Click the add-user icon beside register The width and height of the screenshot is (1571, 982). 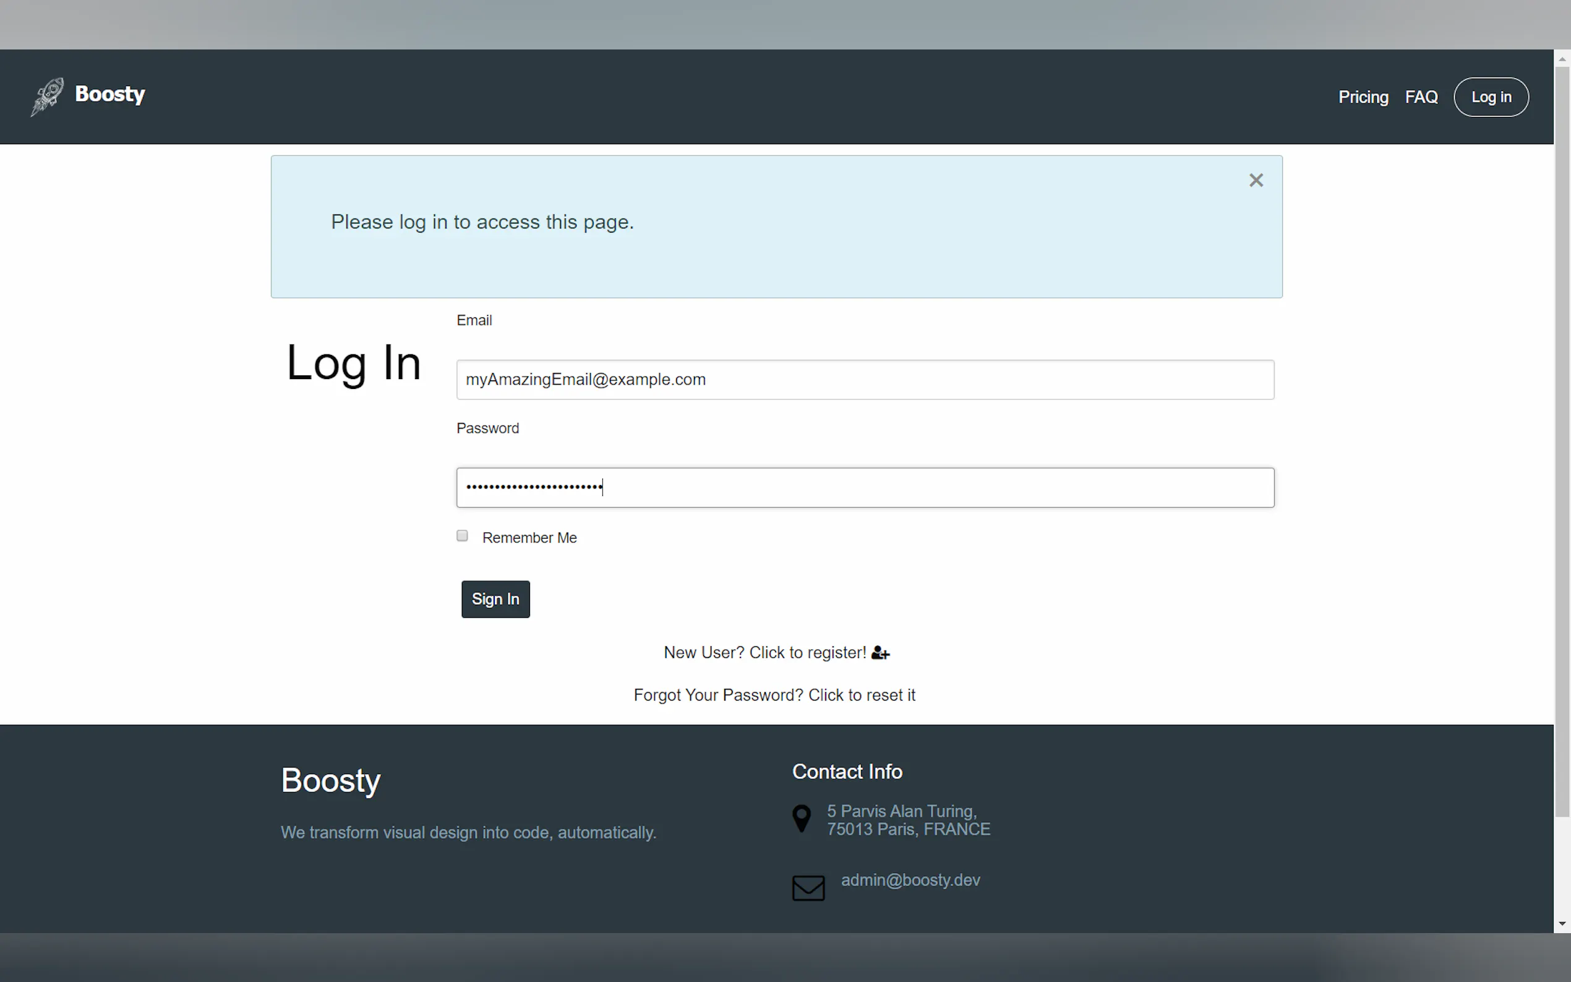[880, 653]
